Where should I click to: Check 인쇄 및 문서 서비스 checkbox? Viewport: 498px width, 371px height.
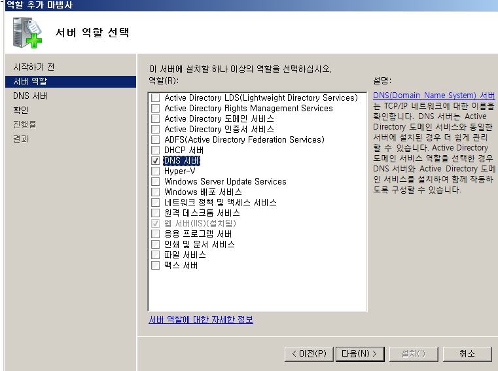(155, 244)
